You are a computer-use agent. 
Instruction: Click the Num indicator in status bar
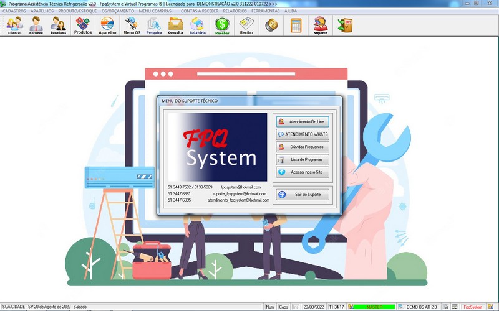coord(270,307)
